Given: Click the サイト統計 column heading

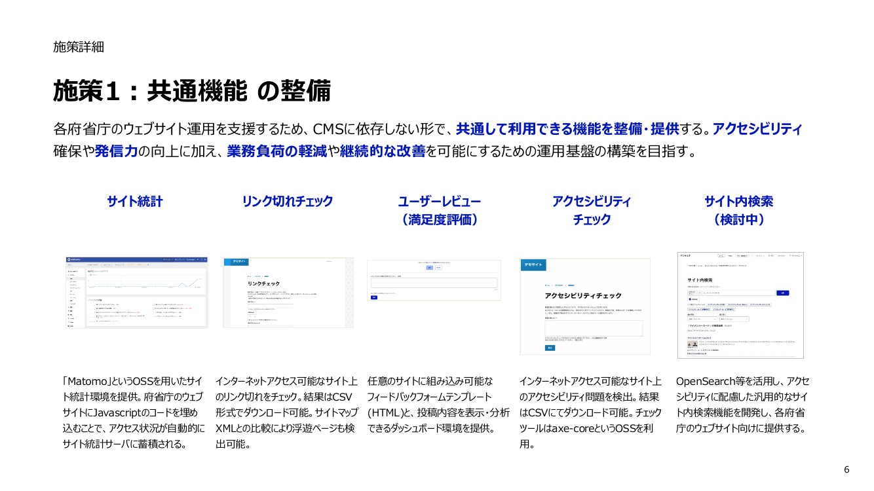Looking at the screenshot, I should [x=134, y=202].
